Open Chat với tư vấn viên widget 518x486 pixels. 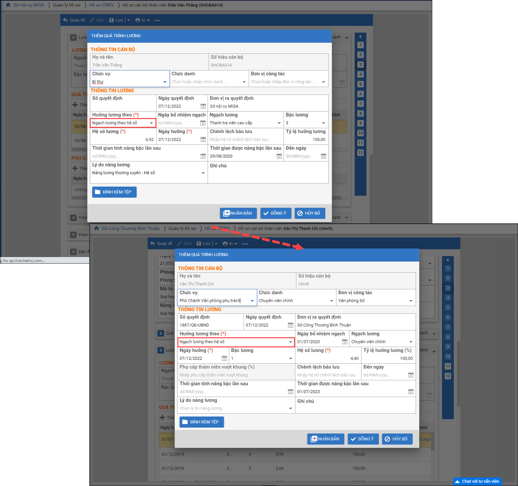[477, 481]
